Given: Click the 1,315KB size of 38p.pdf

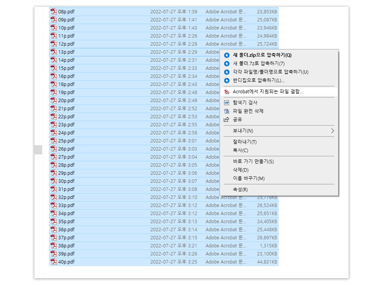Looking at the screenshot, I should click(269, 246).
